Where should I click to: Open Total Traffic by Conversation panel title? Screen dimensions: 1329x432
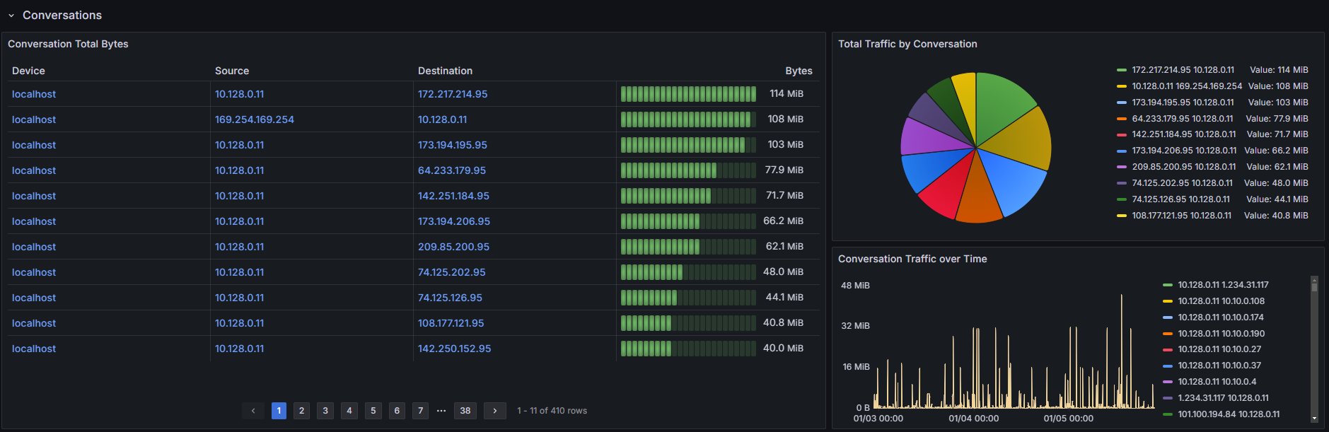tap(907, 44)
